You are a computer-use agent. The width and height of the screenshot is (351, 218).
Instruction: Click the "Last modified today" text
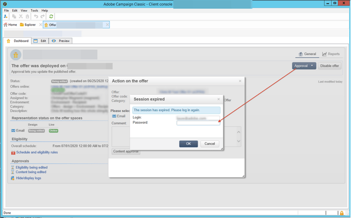[330, 82]
